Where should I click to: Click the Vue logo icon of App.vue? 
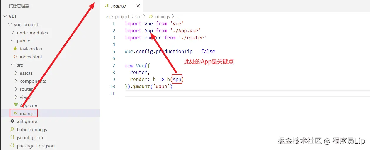tap(16, 105)
